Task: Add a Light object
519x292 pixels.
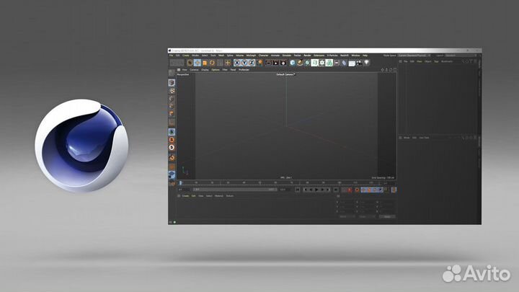Action: pos(366,63)
